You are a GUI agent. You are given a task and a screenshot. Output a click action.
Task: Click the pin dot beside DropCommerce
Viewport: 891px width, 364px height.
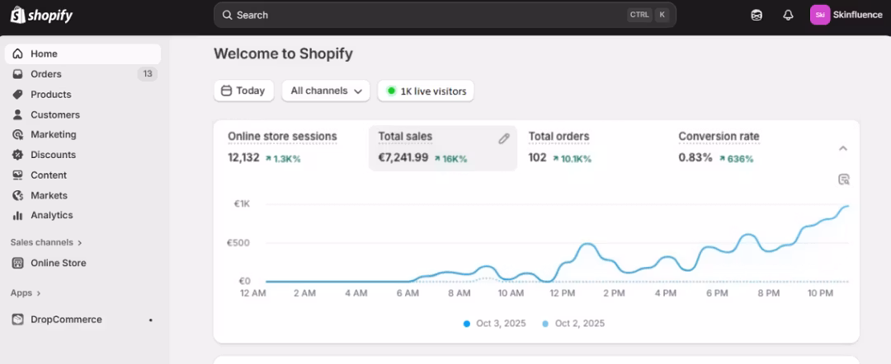(150, 320)
